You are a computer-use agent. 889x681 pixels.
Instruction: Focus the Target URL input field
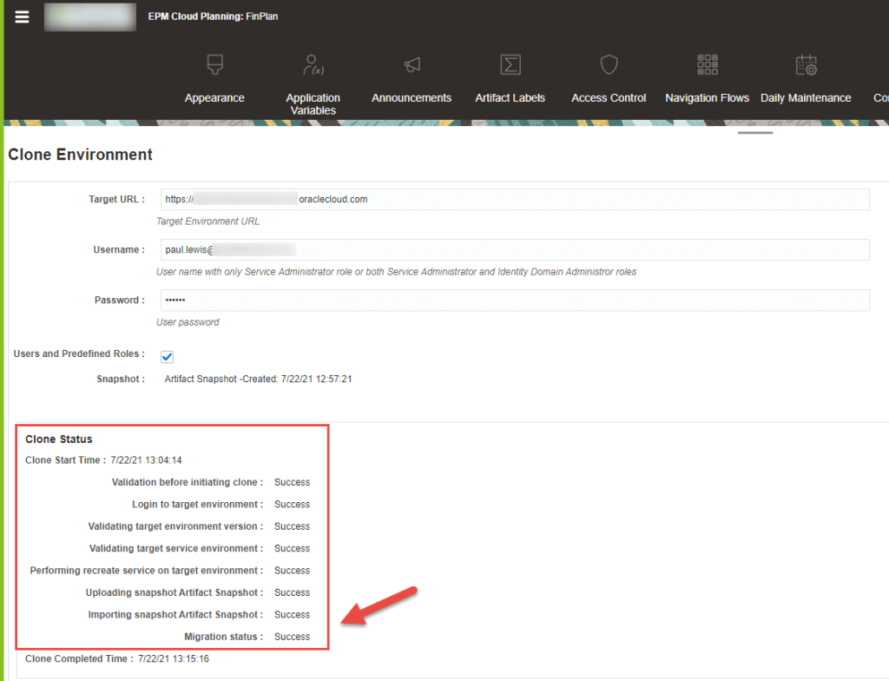[x=515, y=200]
